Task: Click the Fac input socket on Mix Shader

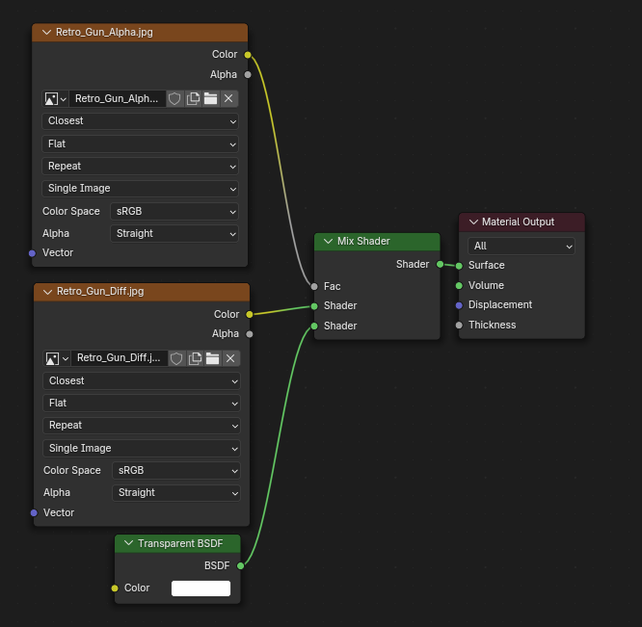Action: point(314,287)
